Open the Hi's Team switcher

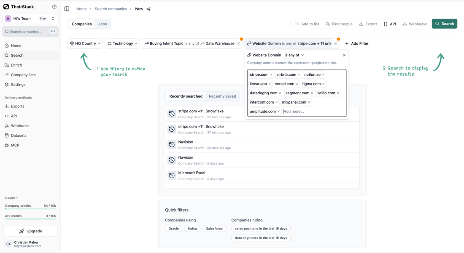(x=30, y=18)
